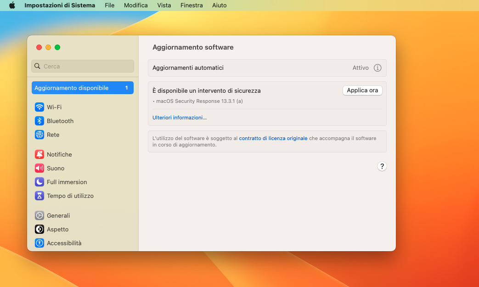Click the Bluetooth sidebar icon
Screen dimensions: 479x287
click(x=39, y=121)
